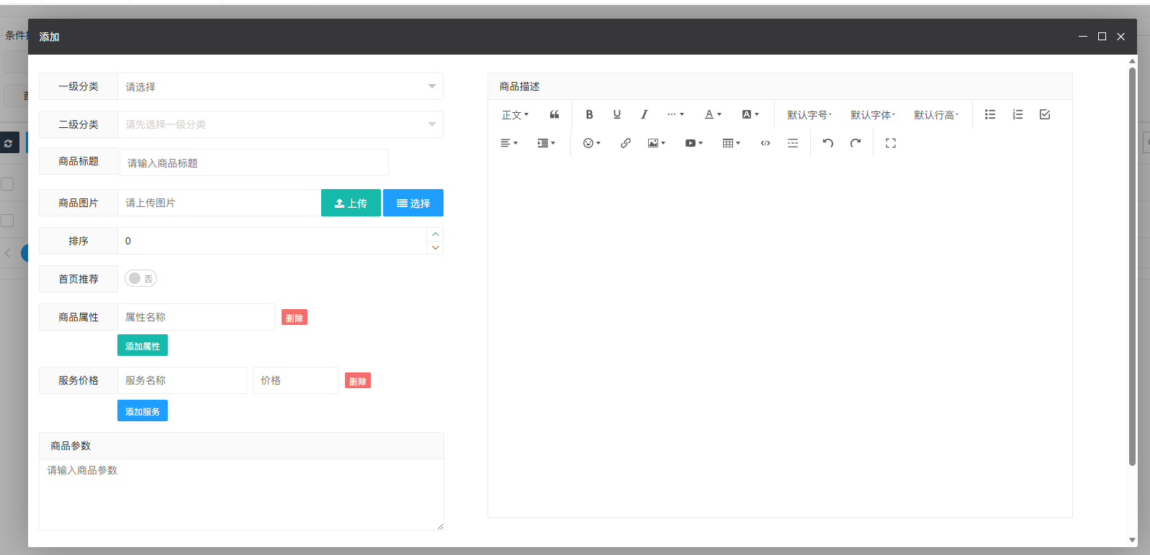Apply underline formatting in the editor toolbar

click(x=616, y=114)
